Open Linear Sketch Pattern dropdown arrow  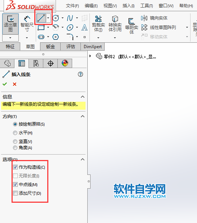point(187,27)
